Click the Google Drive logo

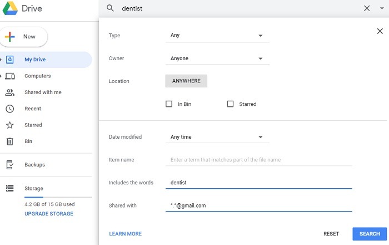tap(10, 8)
